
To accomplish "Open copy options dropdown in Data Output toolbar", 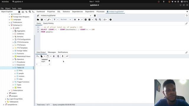I will pyautogui.click(x=45, y=56).
